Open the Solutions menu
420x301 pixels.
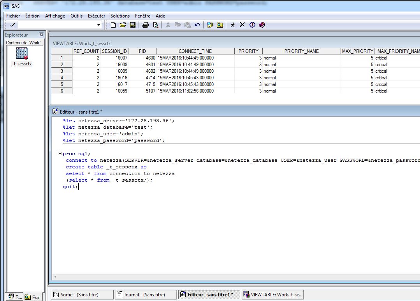coord(120,16)
